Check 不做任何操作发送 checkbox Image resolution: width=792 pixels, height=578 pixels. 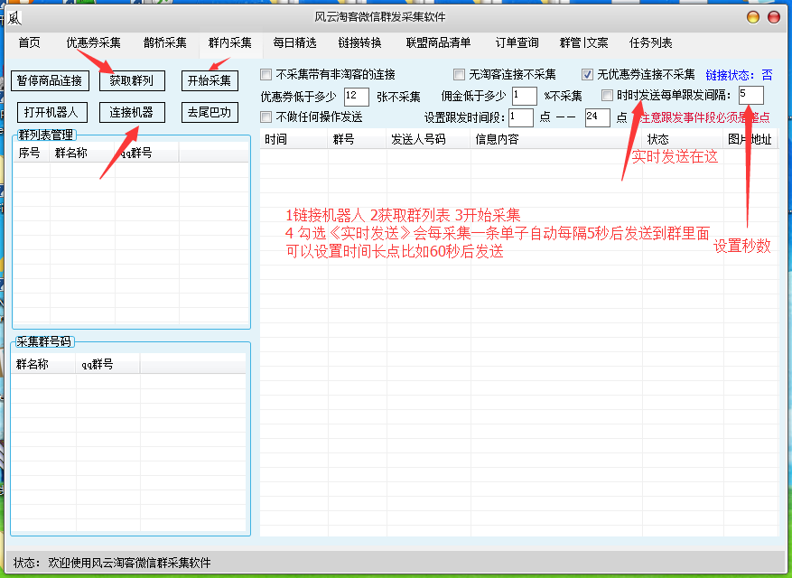point(266,117)
